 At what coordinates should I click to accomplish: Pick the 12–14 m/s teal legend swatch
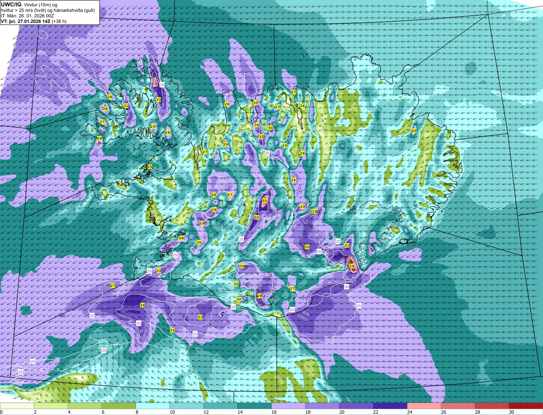221,406
